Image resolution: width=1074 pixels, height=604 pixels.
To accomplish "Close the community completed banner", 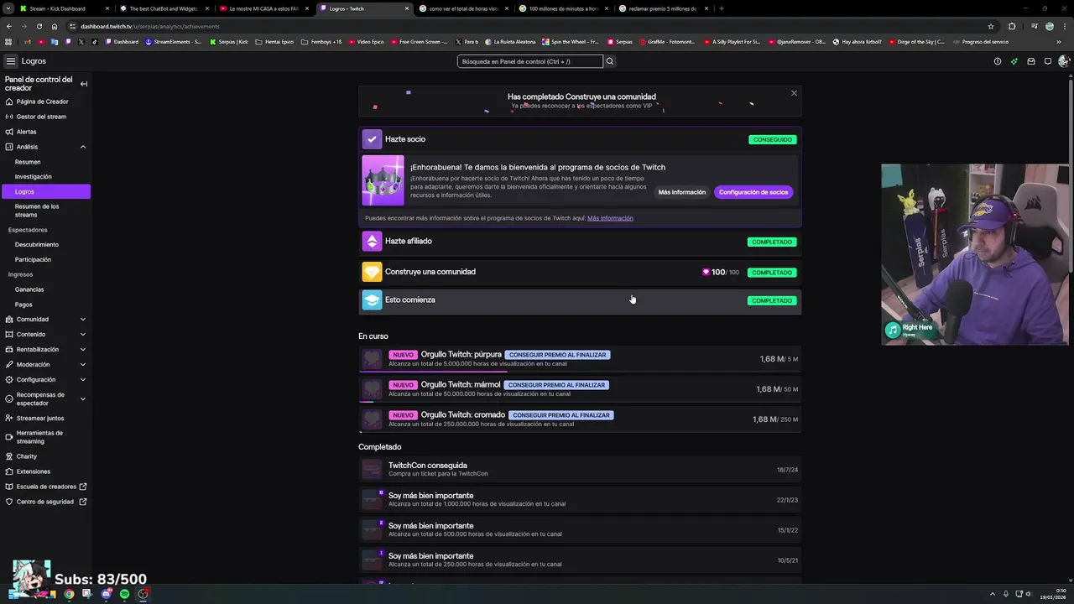I will click(794, 93).
